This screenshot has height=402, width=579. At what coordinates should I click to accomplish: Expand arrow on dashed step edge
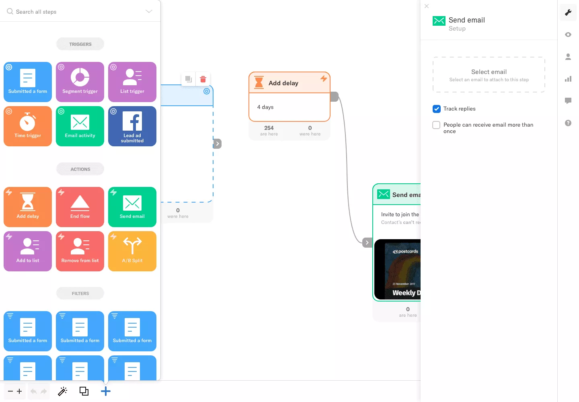pos(217,144)
